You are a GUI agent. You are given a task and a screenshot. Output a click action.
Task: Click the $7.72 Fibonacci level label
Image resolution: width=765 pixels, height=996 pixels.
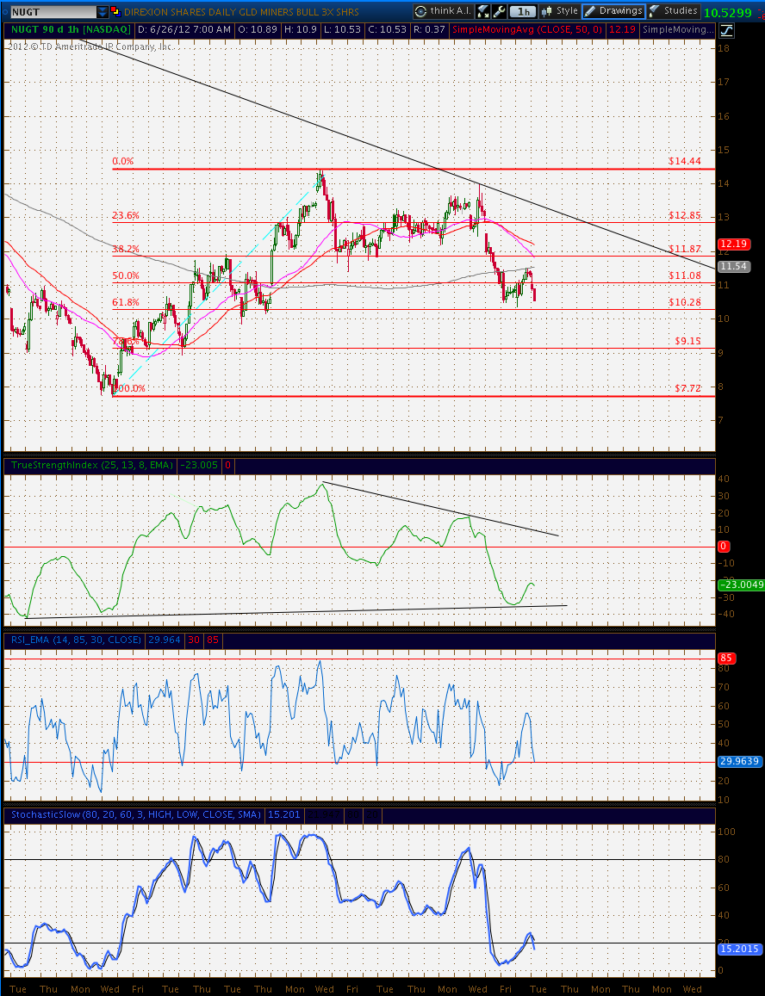[688, 388]
